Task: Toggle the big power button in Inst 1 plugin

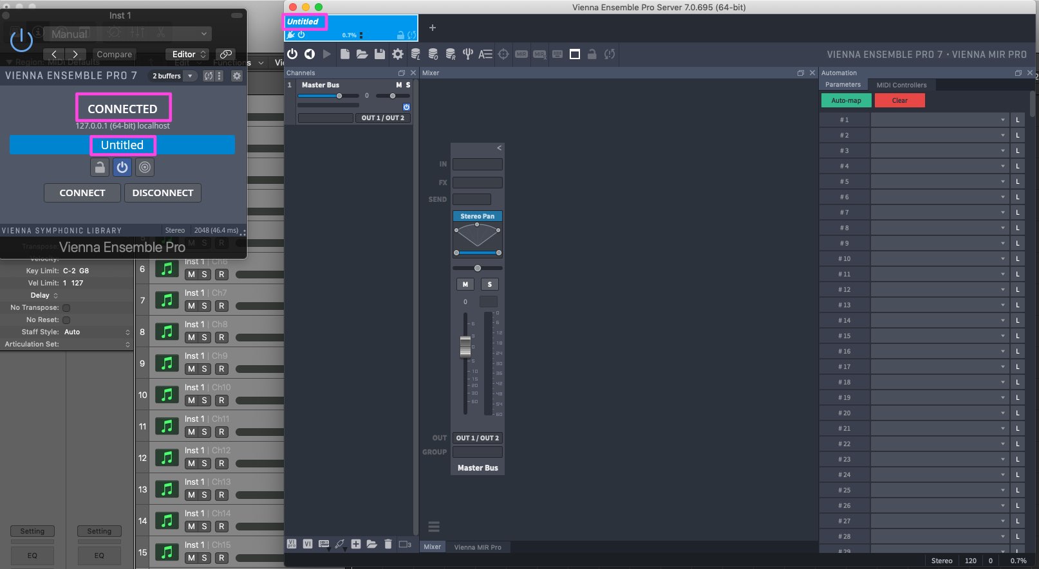Action: pos(21,40)
